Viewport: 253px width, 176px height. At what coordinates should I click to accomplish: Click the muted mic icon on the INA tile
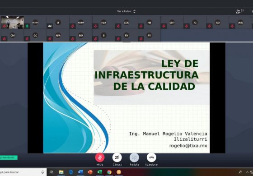(x=72, y=39)
